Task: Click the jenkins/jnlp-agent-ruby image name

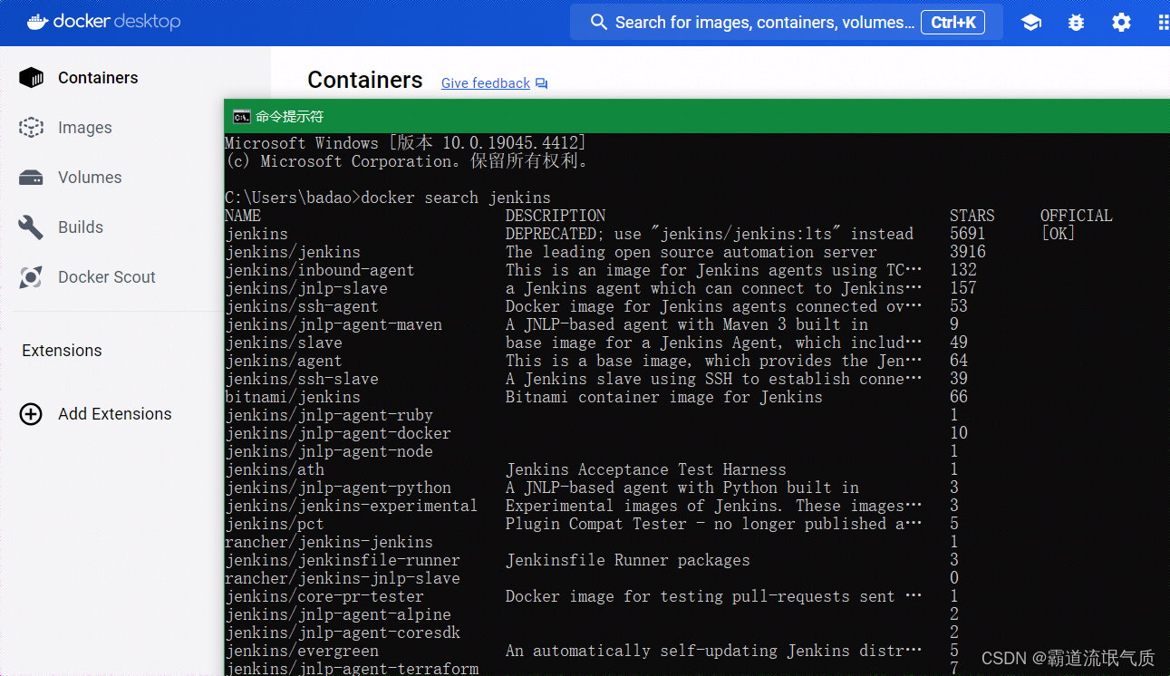Action: 329,415
